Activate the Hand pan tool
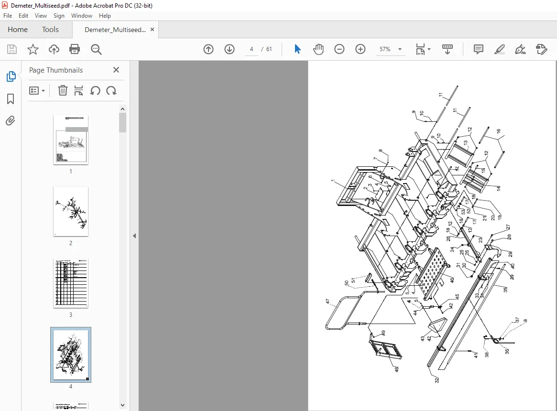 tap(318, 49)
